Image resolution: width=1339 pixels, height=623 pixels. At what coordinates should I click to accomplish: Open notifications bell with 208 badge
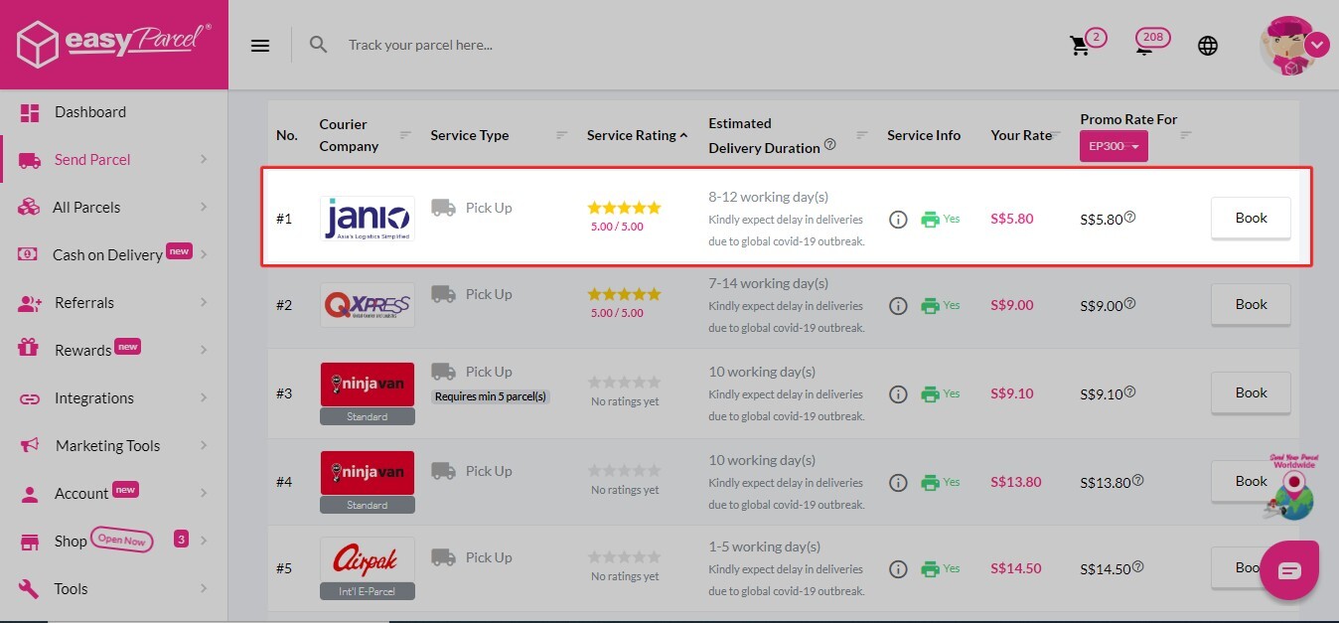pyautogui.click(x=1145, y=45)
